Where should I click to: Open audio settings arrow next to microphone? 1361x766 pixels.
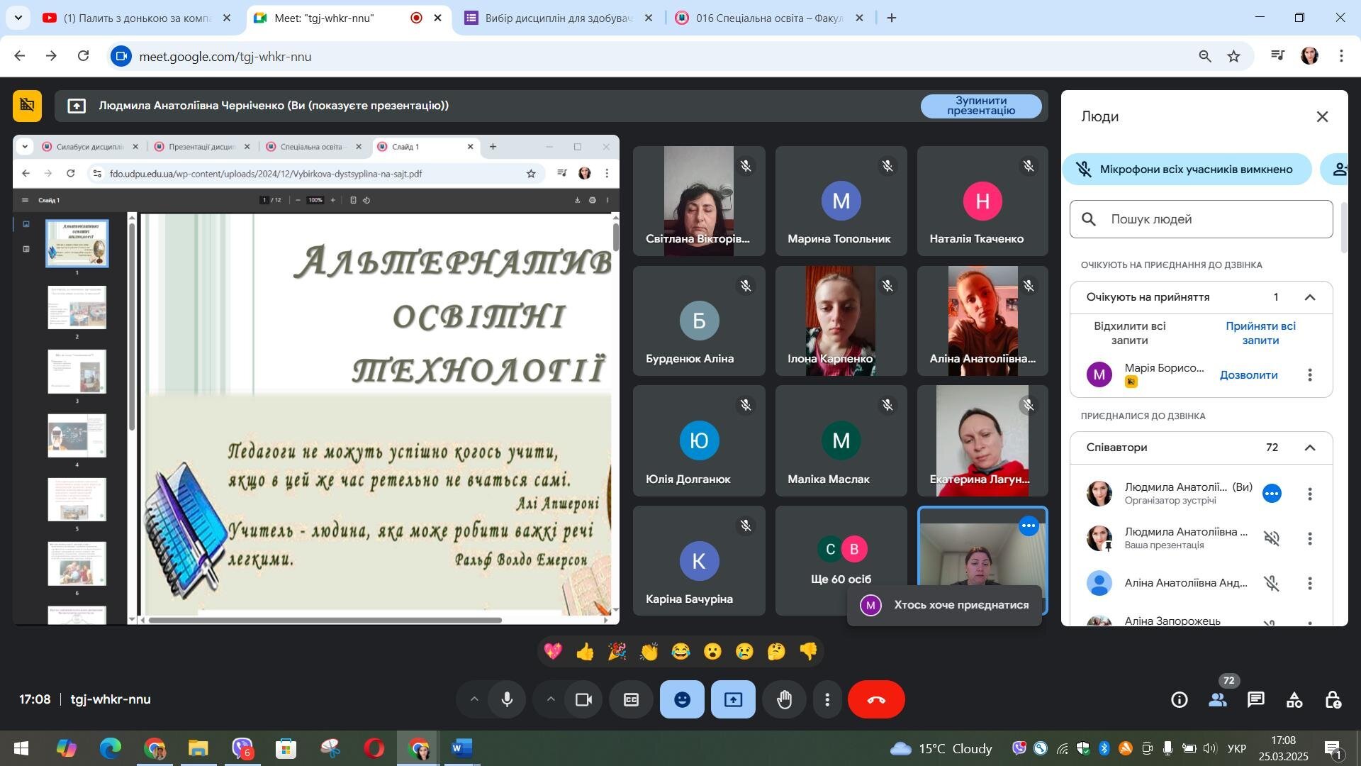(474, 699)
